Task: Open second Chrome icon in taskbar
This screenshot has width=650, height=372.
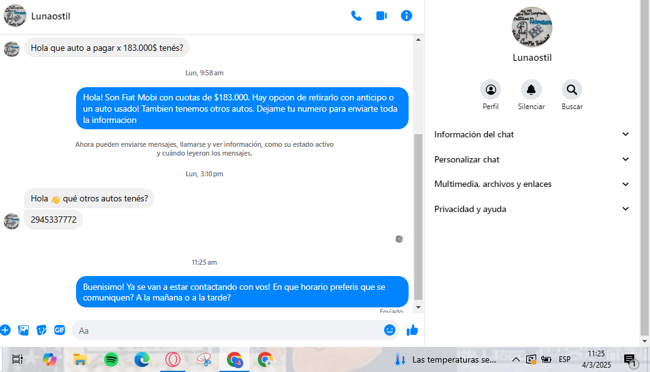Action: tap(265, 359)
